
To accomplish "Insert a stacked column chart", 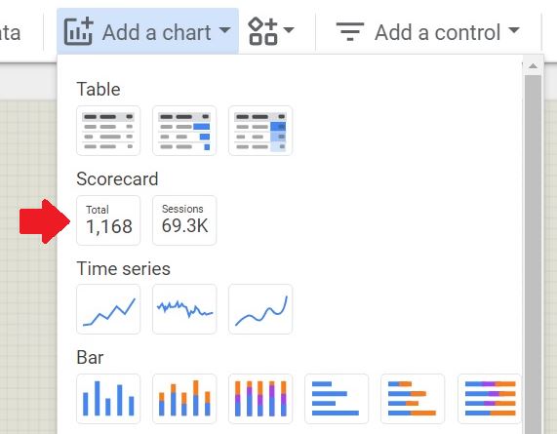I will (x=184, y=399).
